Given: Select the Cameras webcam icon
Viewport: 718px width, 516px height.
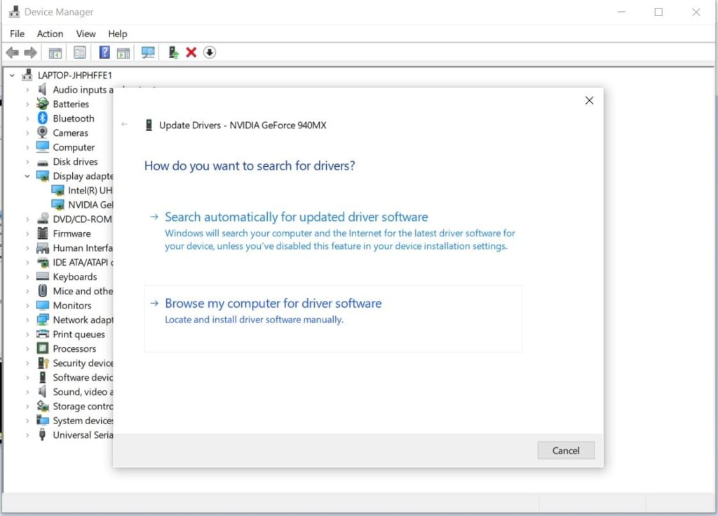Looking at the screenshot, I should click(42, 133).
